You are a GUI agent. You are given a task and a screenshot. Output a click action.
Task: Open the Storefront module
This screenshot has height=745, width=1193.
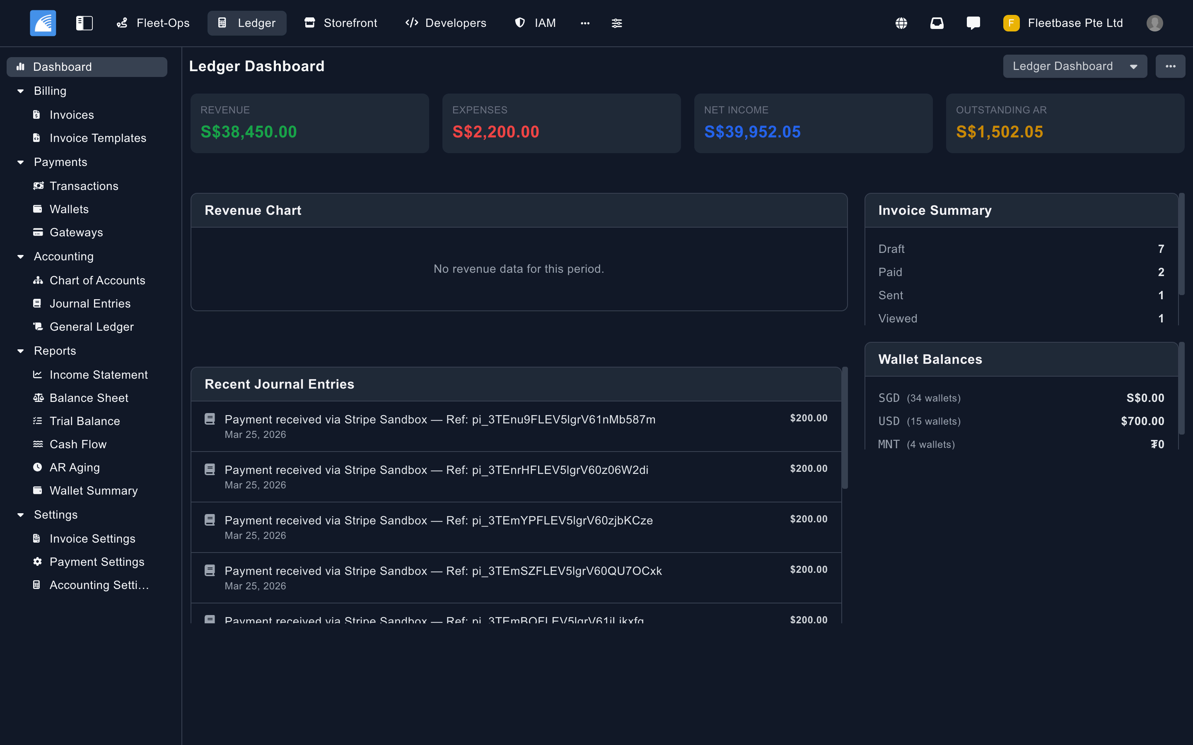341,23
